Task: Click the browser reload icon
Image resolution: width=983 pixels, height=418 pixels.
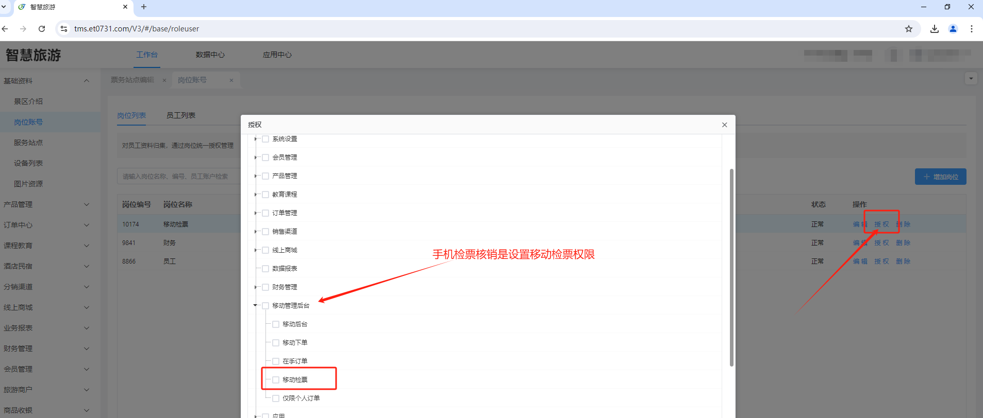Action: pos(42,29)
